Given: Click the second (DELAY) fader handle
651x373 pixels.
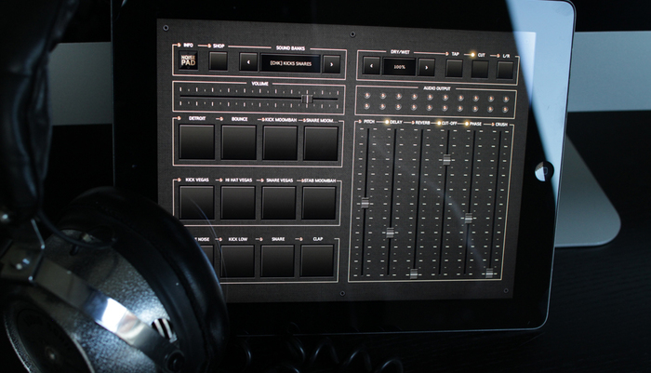Looking at the screenshot, I should tap(390, 233).
